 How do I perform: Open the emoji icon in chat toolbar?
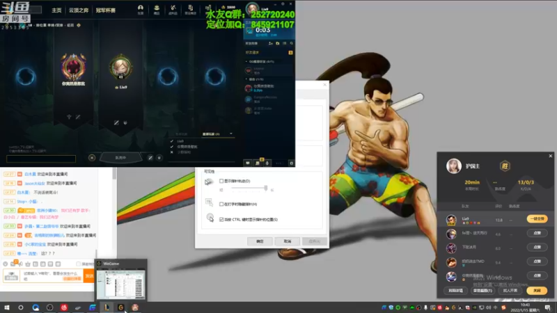coord(6,264)
